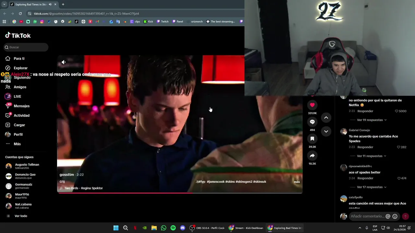Image resolution: width=415 pixels, height=233 pixels.
Task: Reload the page in Chrome
Action: click(20, 14)
